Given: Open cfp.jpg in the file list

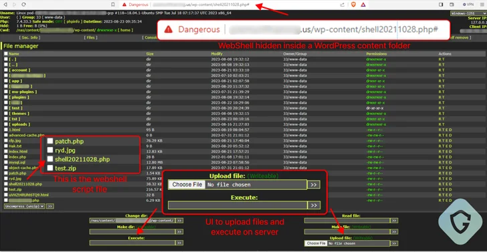Looking at the screenshot, I should (15, 140).
